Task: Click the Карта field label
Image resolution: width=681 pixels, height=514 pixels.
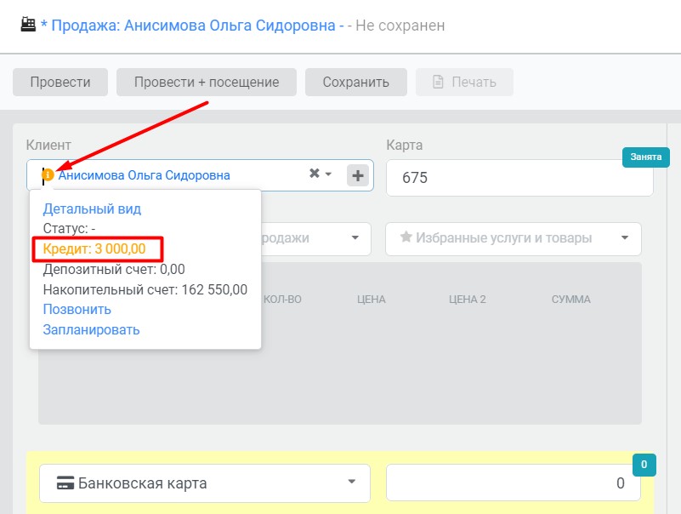Action: pos(405,145)
